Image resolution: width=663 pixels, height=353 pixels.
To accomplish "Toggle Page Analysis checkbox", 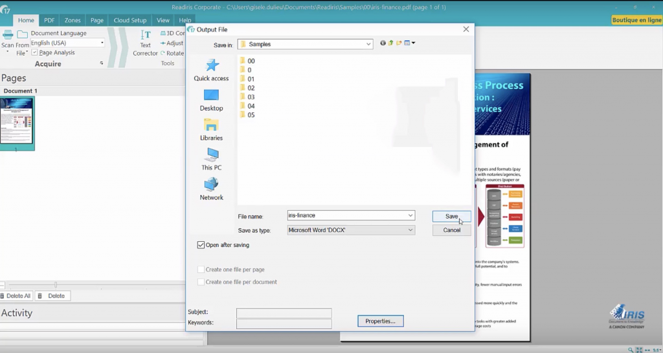I will pyautogui.click(x=35, y=52).
